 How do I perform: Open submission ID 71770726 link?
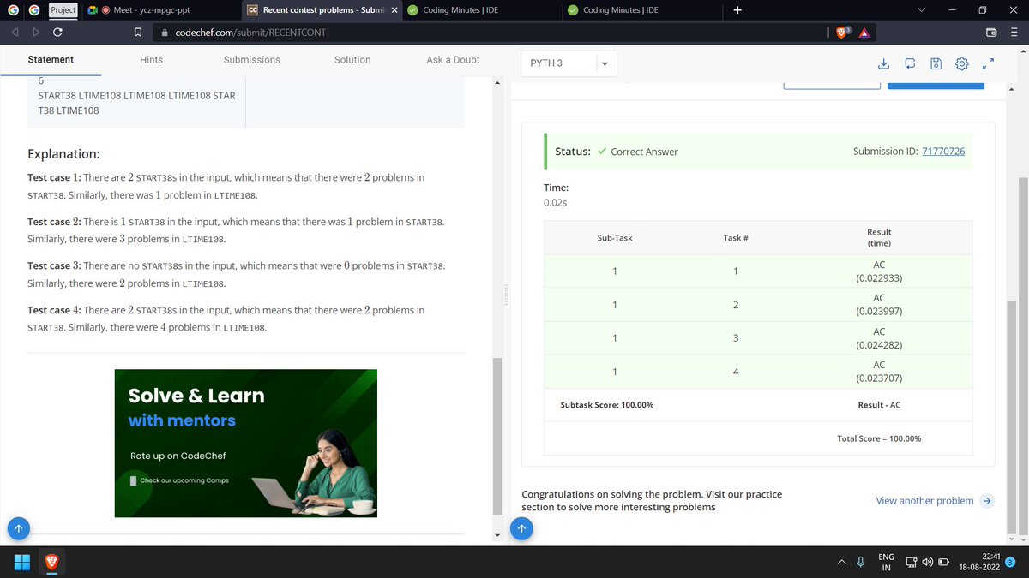[943, 152]
